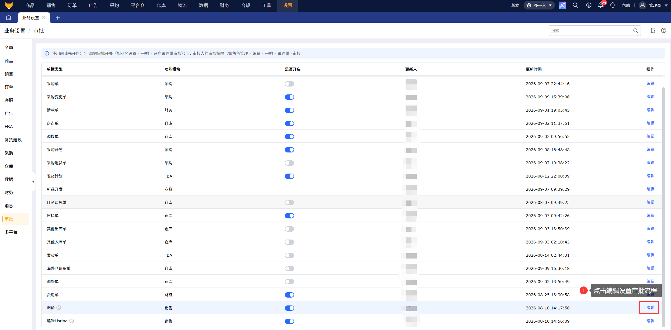
Task: Click the AI assistant icon in header
Action: tap(562, 5)
